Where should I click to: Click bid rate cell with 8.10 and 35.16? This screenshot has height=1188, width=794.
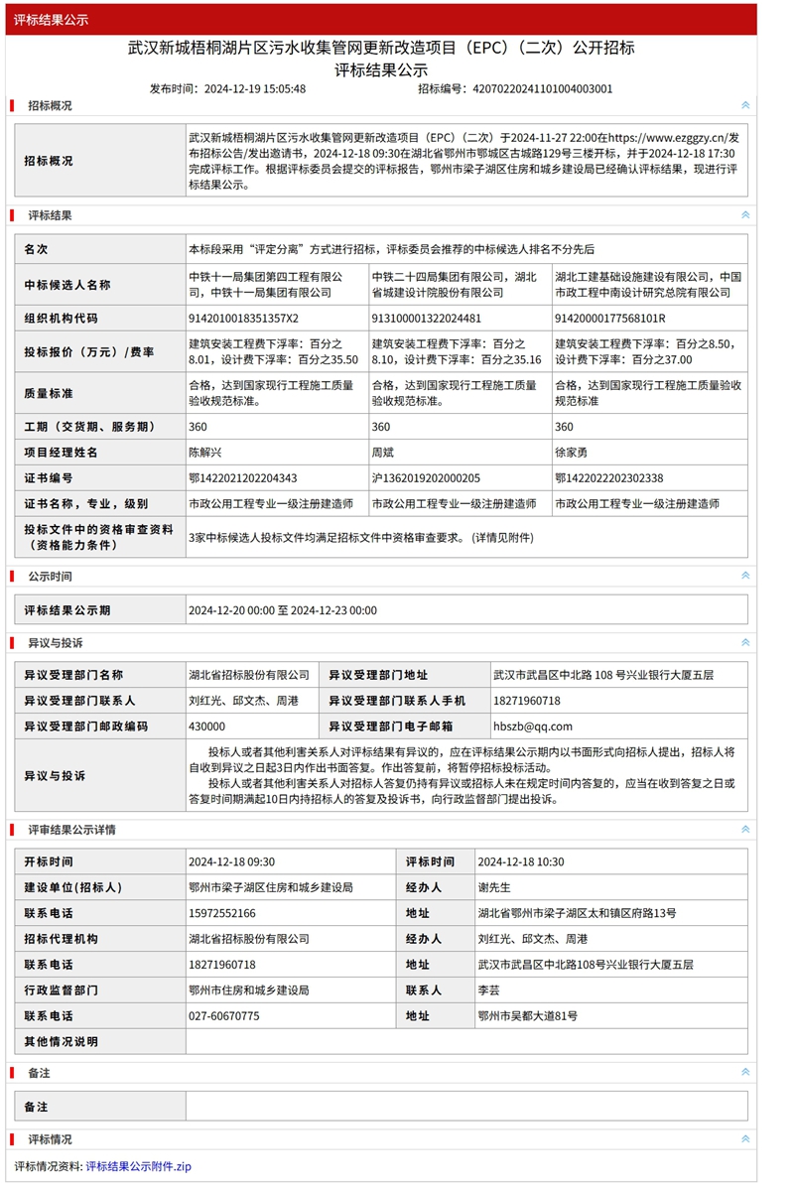tap(461, 351)
